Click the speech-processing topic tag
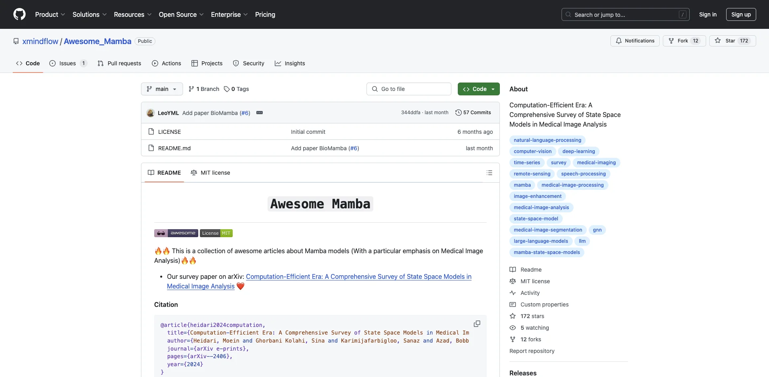769x377 pixels. click(x=584, y=174)
